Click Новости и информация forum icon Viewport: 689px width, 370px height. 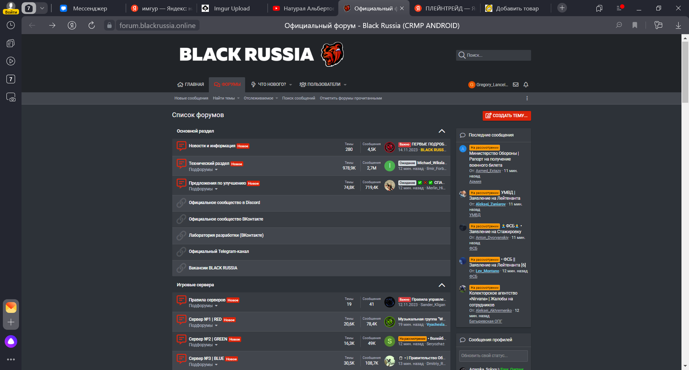(181, 146)
